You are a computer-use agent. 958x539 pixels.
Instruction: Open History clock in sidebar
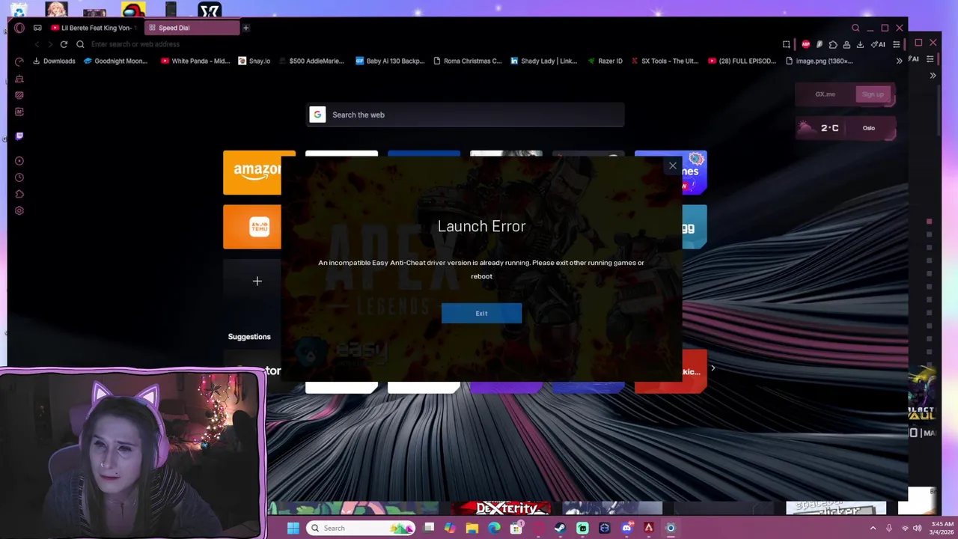click(x=19, y=177)
